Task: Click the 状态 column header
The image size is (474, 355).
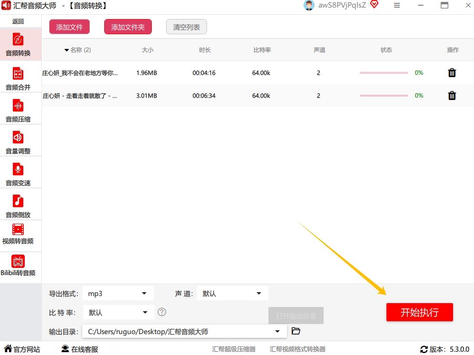Action: click(x=386, y=50)
